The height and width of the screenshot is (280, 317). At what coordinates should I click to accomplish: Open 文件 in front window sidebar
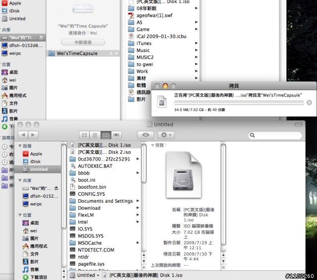pos(30,254)
